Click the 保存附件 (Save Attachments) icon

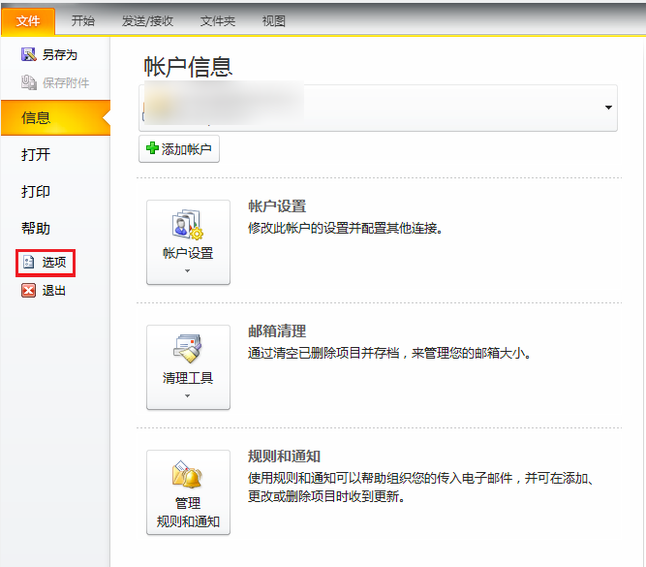coord(29,83)
